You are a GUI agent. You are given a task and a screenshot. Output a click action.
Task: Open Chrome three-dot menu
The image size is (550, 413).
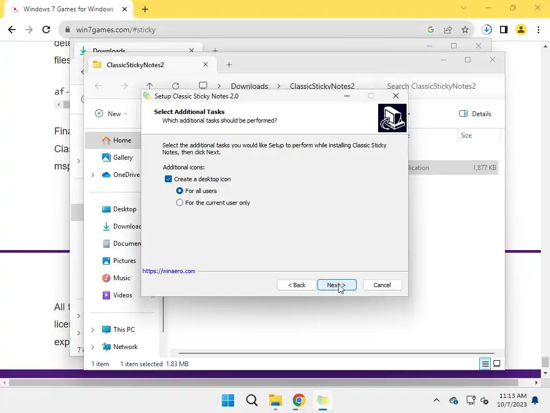point(538,30)
